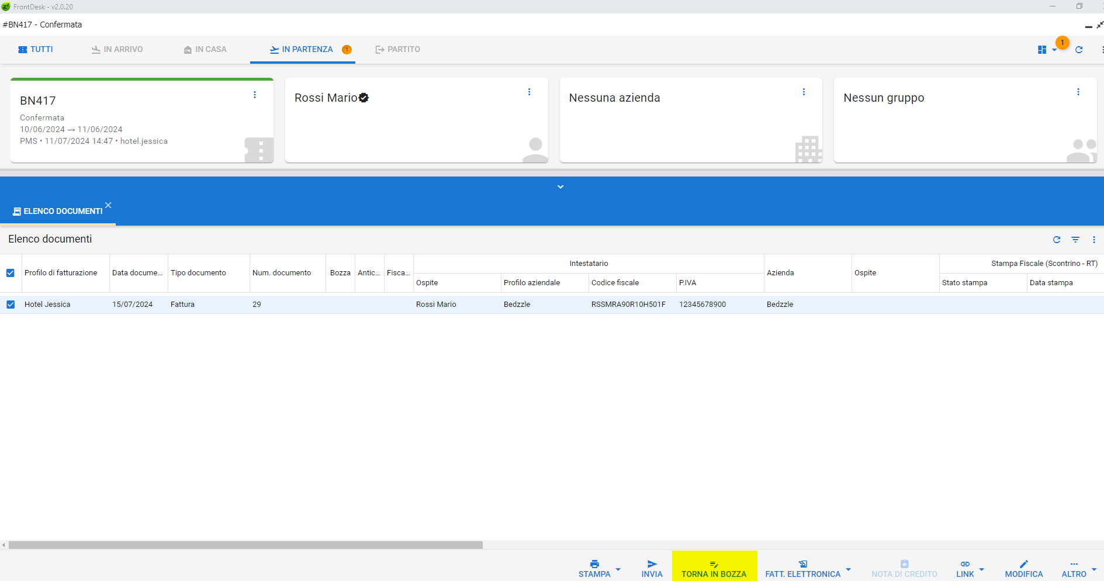Click the refresh icon in Elenco documenti
This screenshot has height=581, width=1104.
pyautogui.click(x=1057, y=240)
